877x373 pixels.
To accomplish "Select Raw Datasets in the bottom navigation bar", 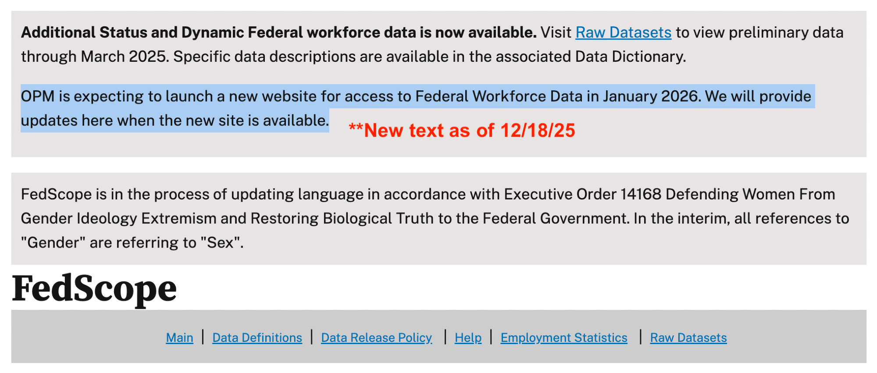I will [688, 337].
